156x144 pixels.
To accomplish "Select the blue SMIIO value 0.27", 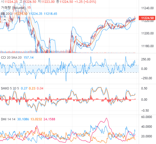I will tap(24, 88).
